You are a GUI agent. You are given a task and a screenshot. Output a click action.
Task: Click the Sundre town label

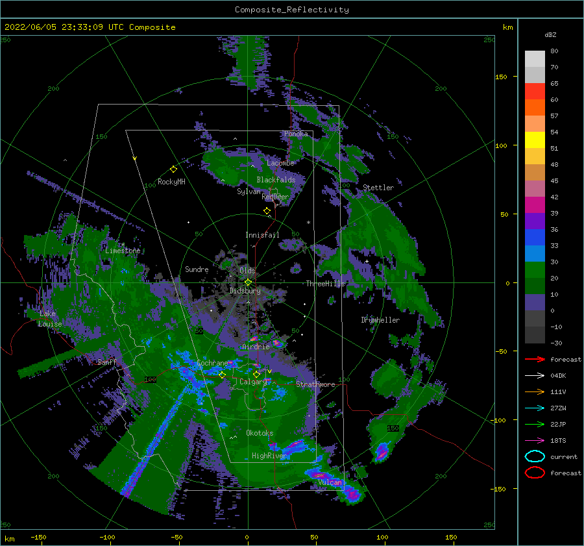pyautogui.click(x=197, y=269)
